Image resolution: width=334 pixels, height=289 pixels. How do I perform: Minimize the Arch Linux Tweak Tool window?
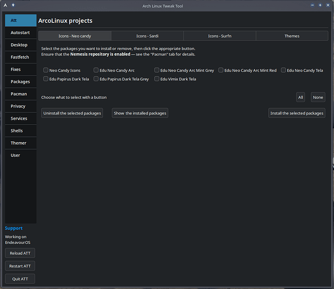click(x=312, y=5)
